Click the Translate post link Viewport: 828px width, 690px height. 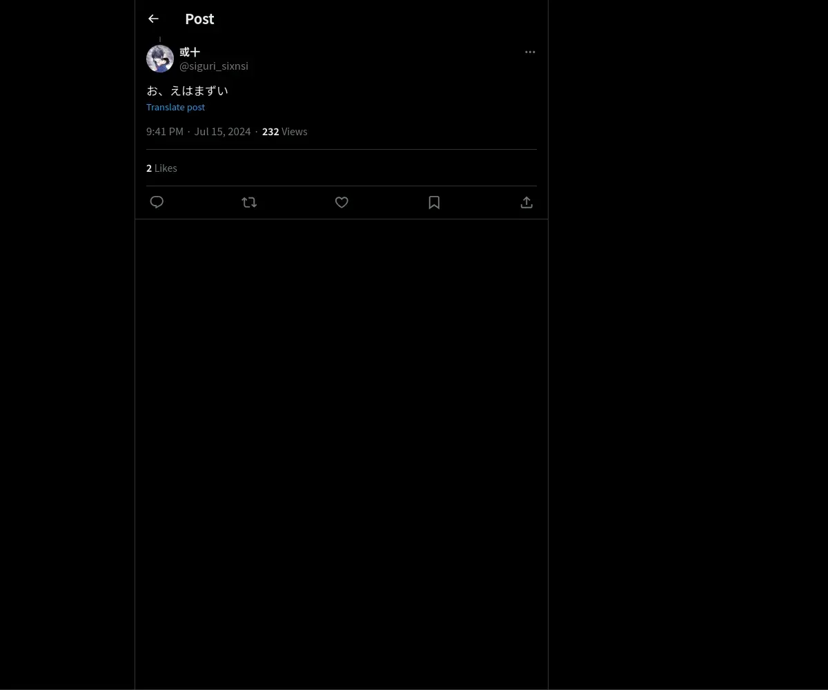(x=175, y=107)
